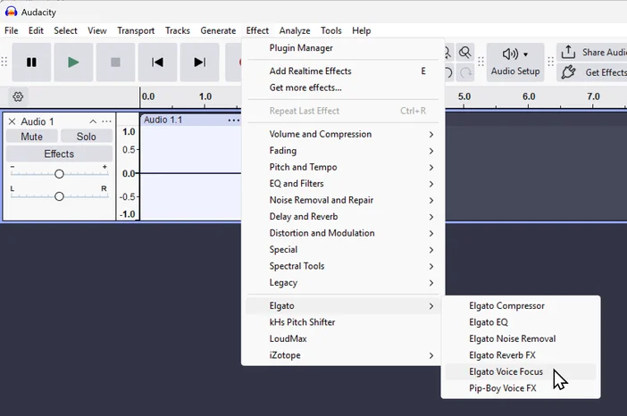The width and height of the screenshot is (627, 416).
Task: Select the LoudMax effect
Action: click(x=343, y=339)
